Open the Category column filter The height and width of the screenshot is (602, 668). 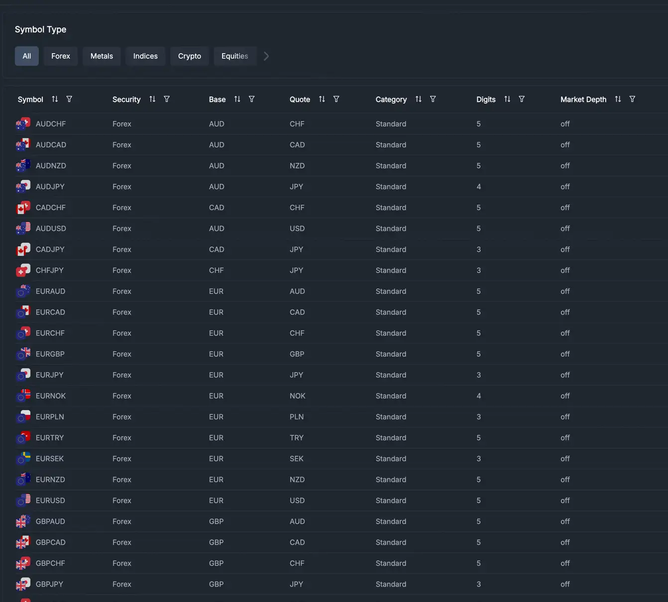tap(433, 99)
